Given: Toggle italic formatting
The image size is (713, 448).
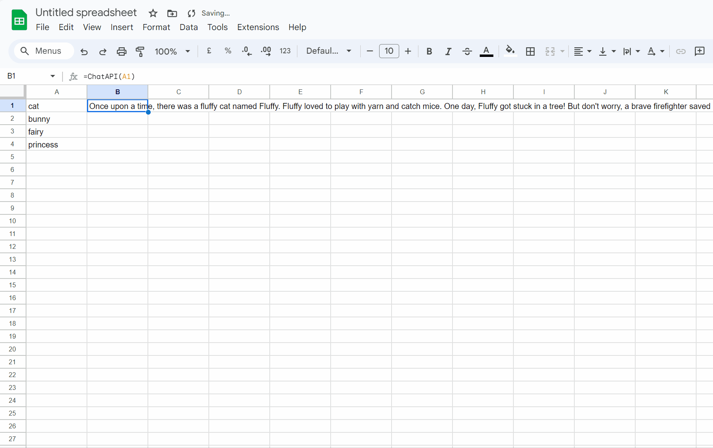Looking at the screenshot, I should (x=448, y=51).
